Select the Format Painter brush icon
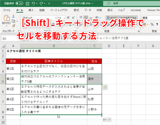The height and width of the screenshot is (125, 160). tap(13, 26)
